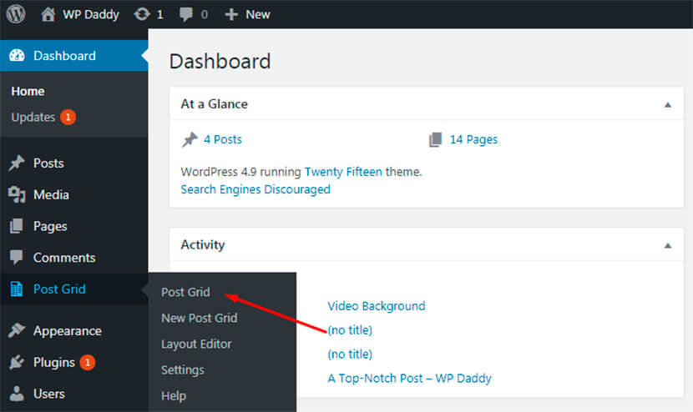Viewport: 693px width, 412px height.
Task: Open the 4 Posts link
Action: tap(223, 139)
